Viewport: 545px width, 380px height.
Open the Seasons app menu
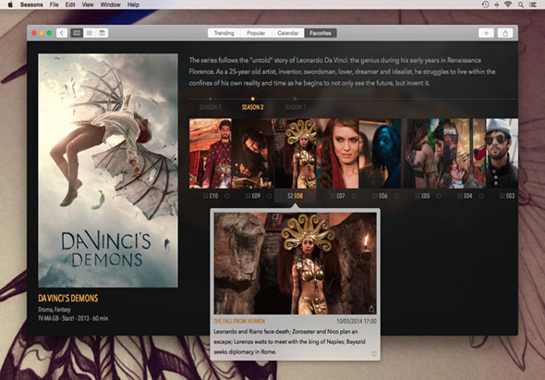tap(31, 5)
